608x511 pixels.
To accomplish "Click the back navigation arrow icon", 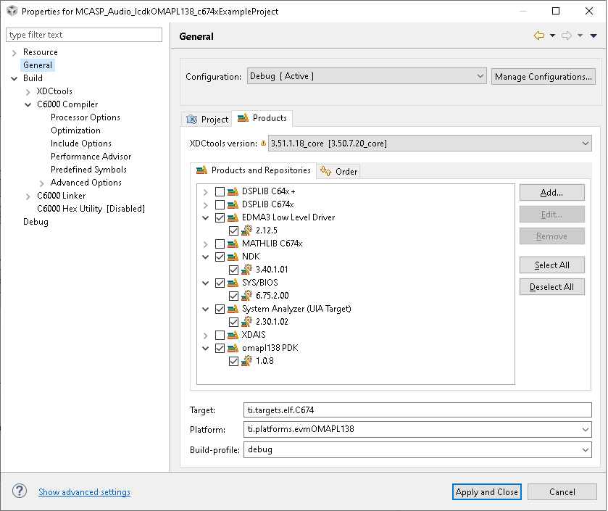I will (539, 36).
